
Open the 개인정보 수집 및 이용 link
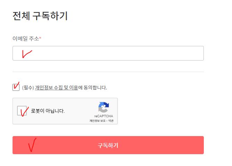(56, 87)
